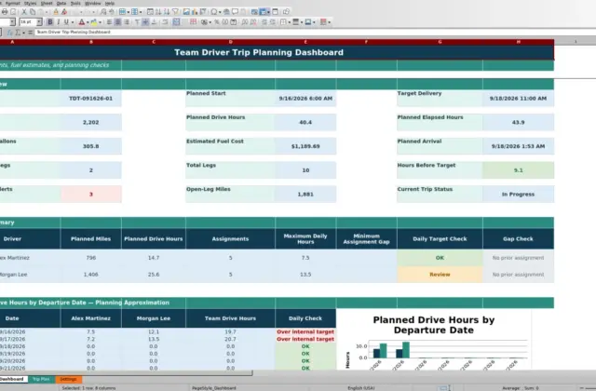Open the Sheet menu
This screenshot has height=391, width=596.
point(47,3)
